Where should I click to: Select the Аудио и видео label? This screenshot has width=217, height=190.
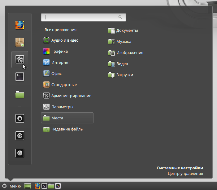[65, 40]
